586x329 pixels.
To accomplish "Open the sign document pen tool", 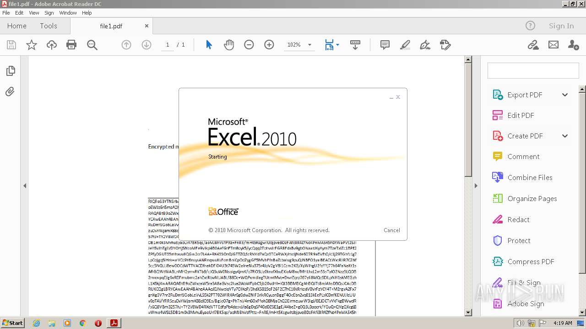I will pyautogui.click(x=425, y=45).
